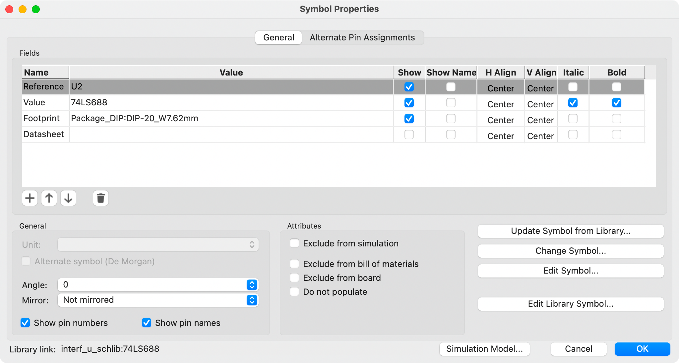Click Edit Library Symbol
The height and width of the screenshot is (363, 679).
coord(571,304)
